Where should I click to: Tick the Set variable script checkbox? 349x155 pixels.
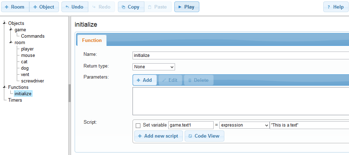click(138, 125)
